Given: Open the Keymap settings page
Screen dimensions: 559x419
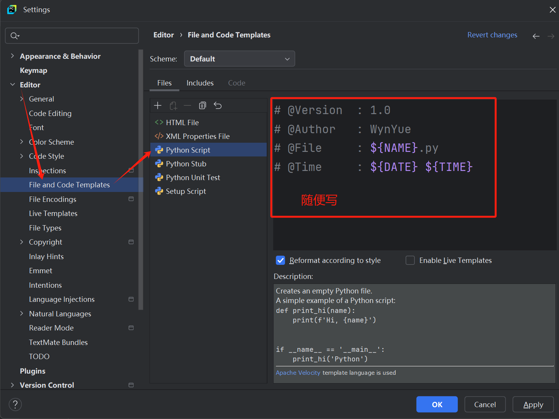Looking at the screenshot, I should point(34,71).
